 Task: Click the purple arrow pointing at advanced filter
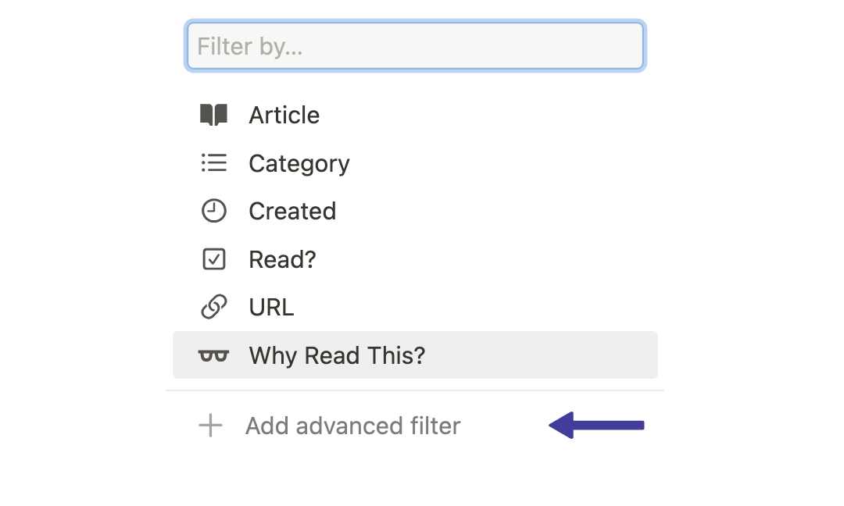pos(596,426)
